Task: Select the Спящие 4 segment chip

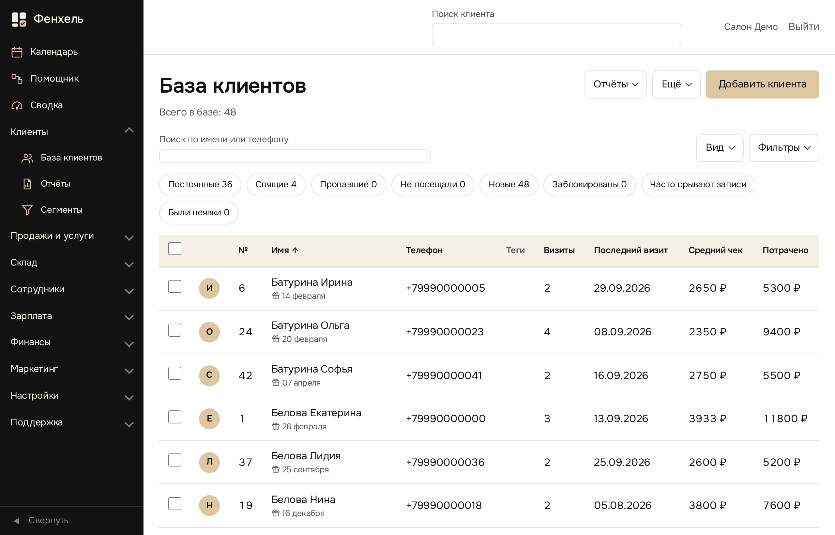Action: pos(276,185)
